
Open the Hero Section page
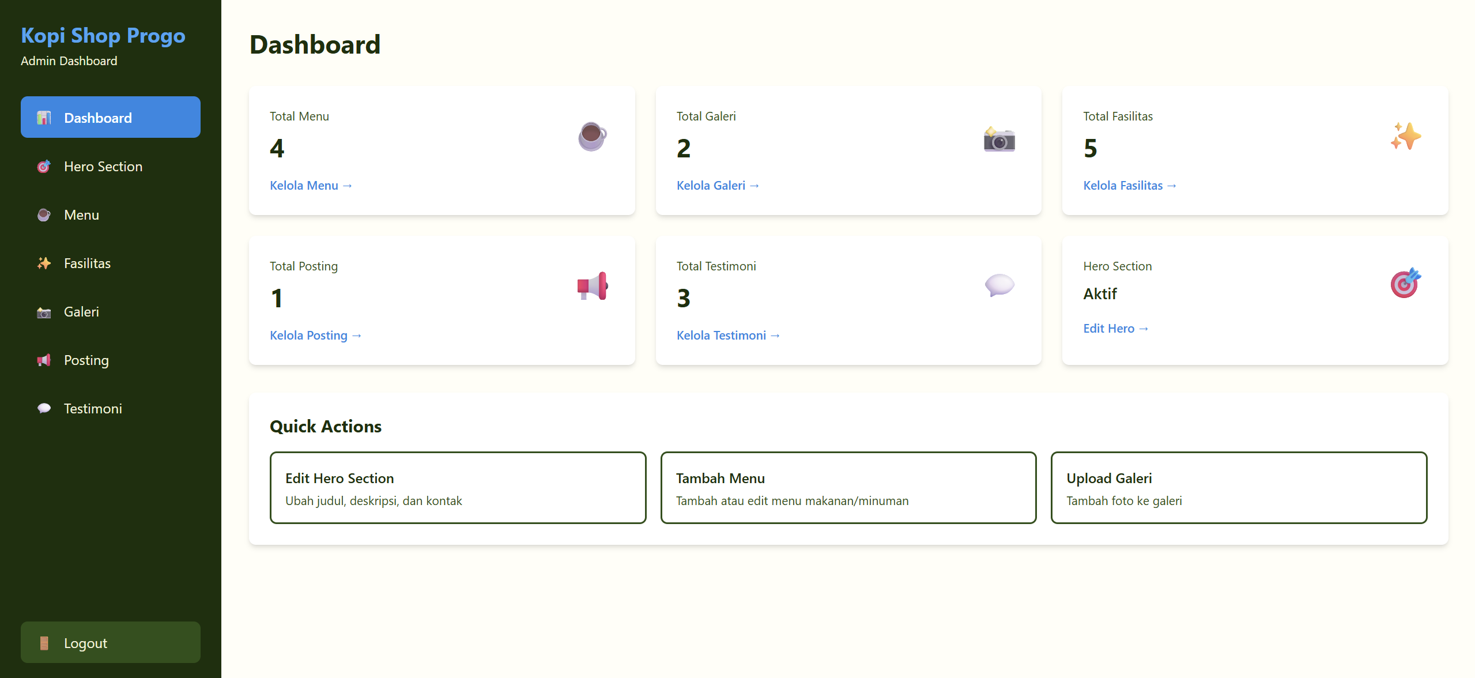[x=103, y=166]
